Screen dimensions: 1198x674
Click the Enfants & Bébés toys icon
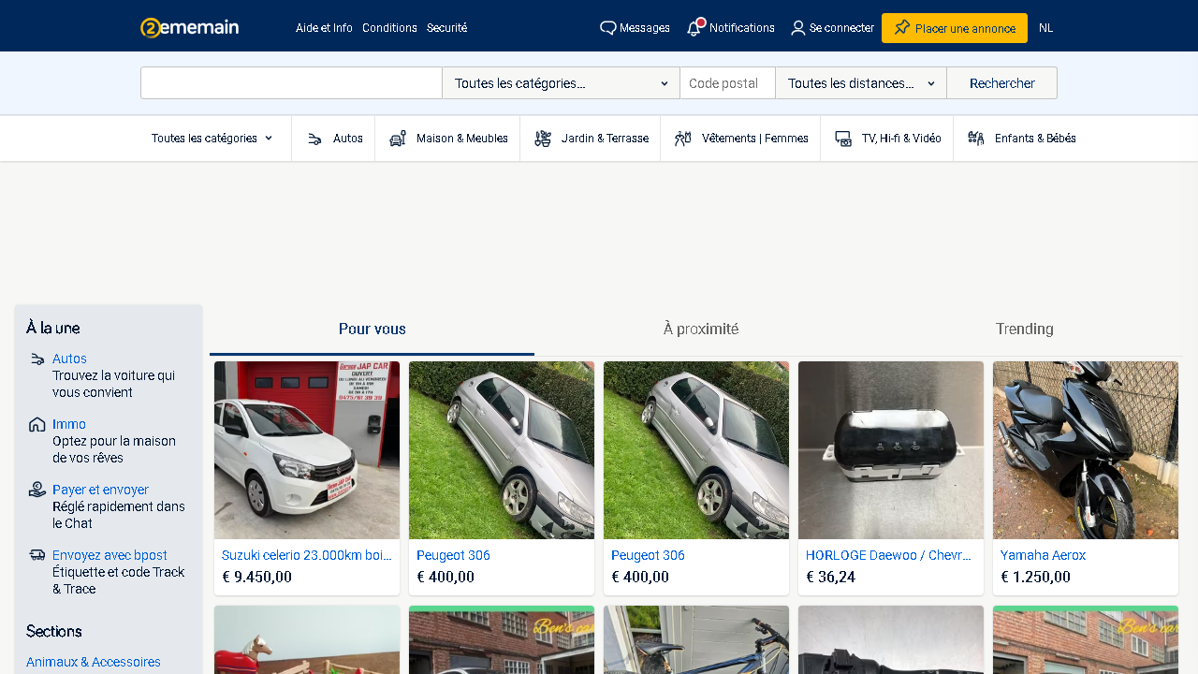pos(976,139)
